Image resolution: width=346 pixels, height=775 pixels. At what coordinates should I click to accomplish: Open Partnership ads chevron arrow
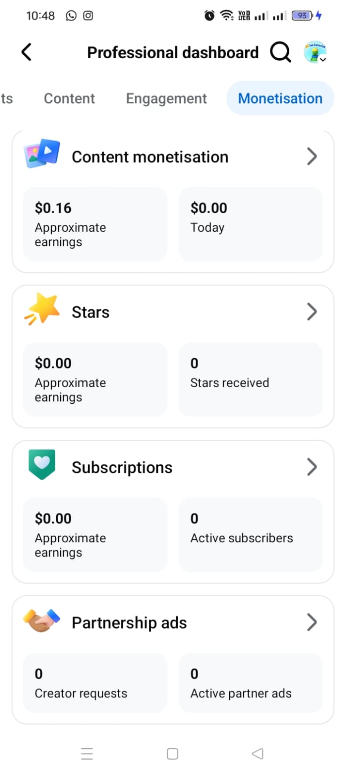coord(312,622)
